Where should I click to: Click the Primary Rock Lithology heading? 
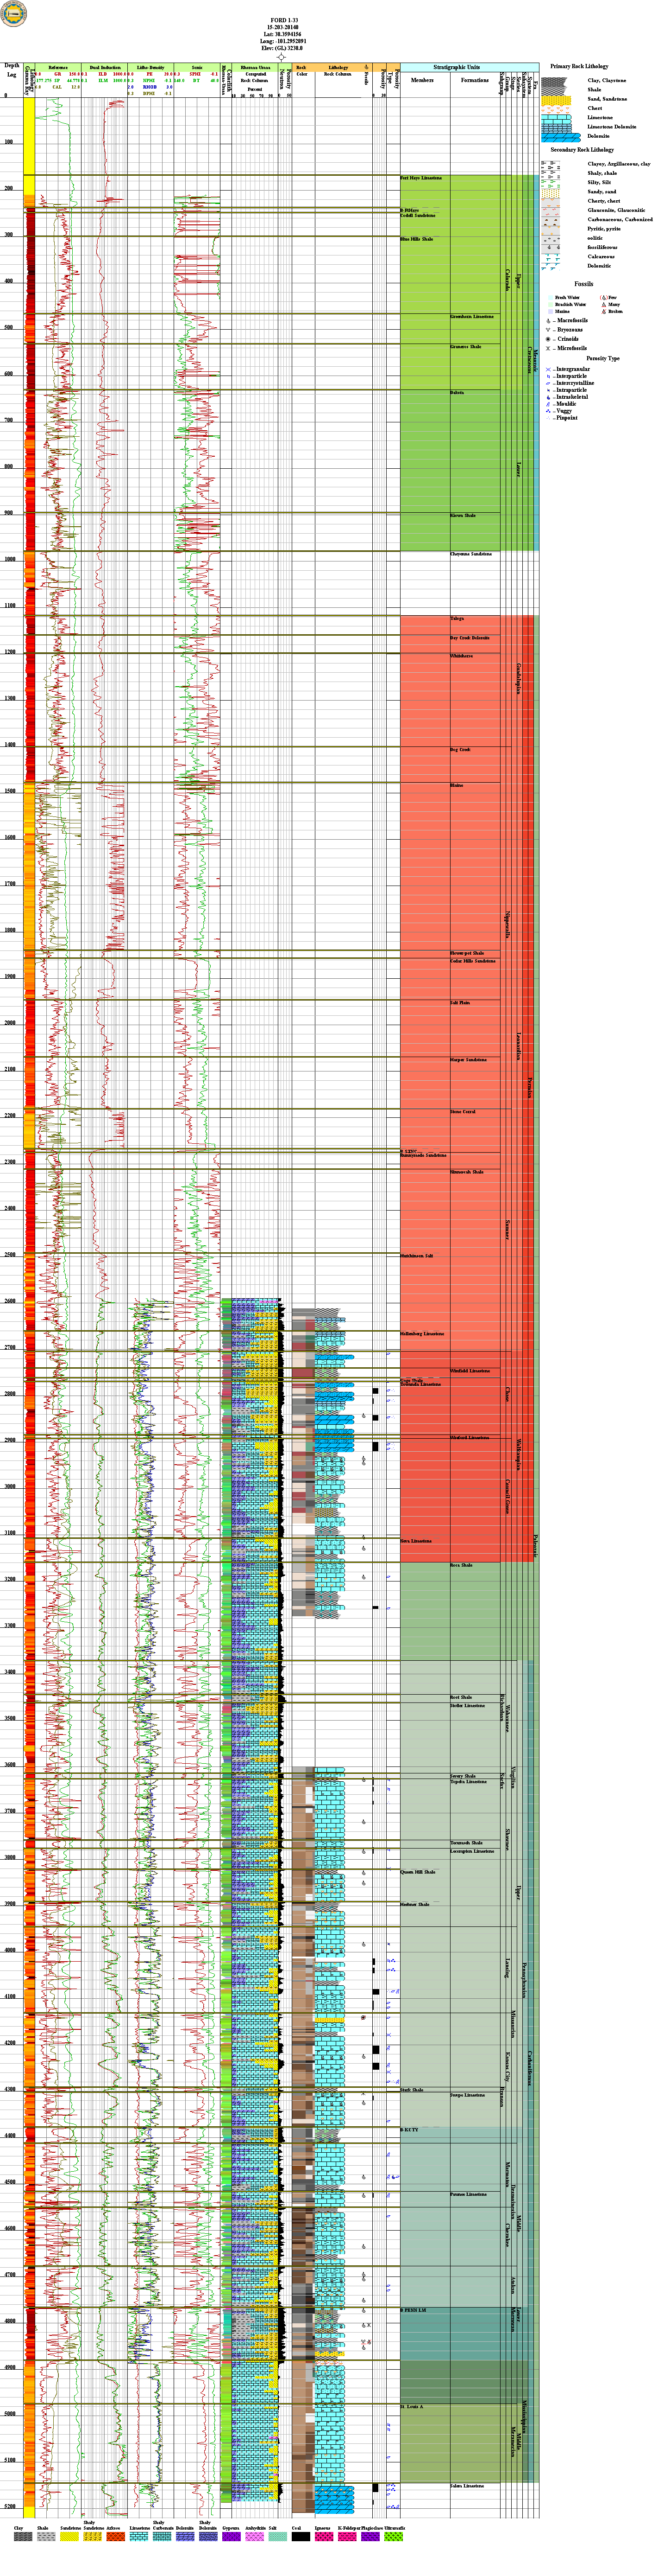click(x=579, y=66)
